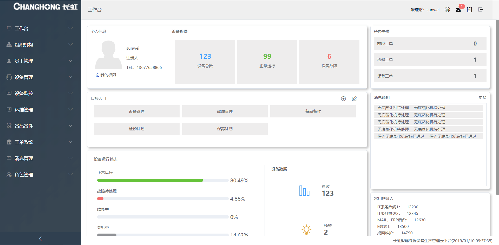
Task: Click the 员工管理 person icon
Action: pyautogui.click(x=9, y=61)
